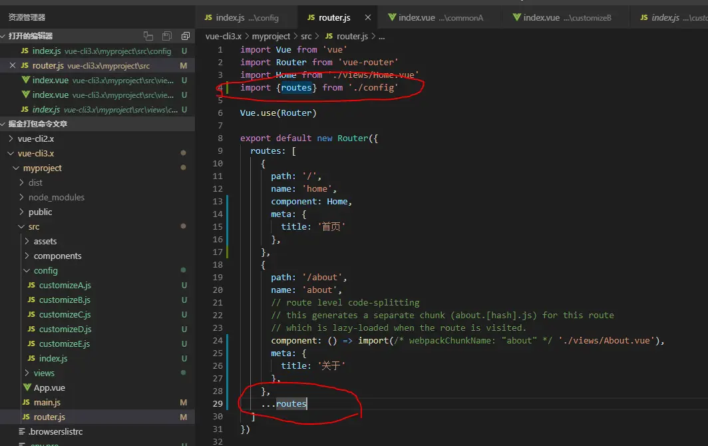Click vue-cli3.x in the breadcrumb
This screenshot has width=708, height=446.
(x=224, y=36)
